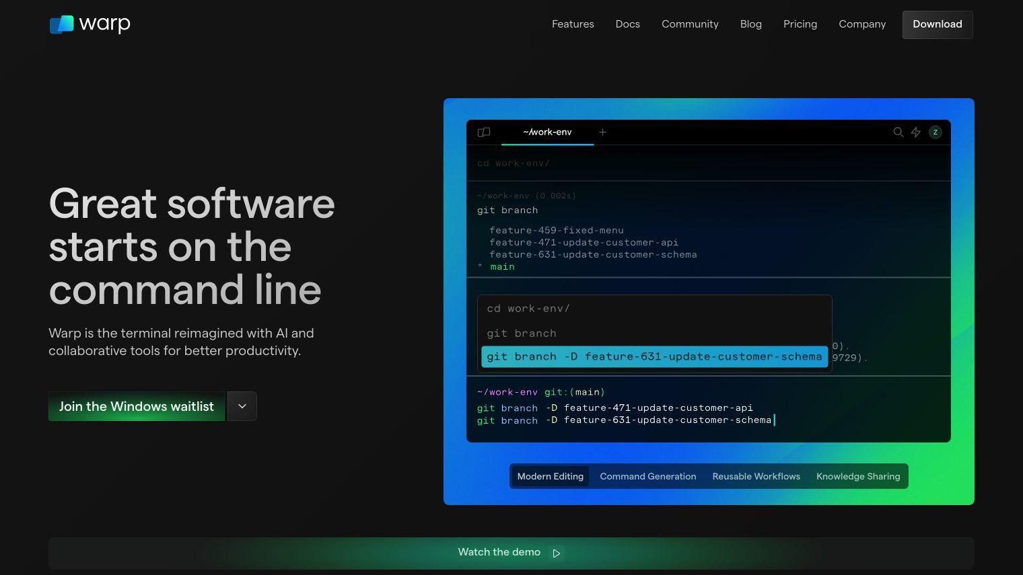Click the 'Warp is the terminal reimagined' tagline text
The height and width of the screenshot is (575, 1023).
click(x=181, y=342)
